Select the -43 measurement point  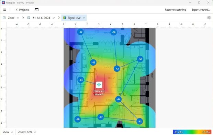(x=93, y=63)
